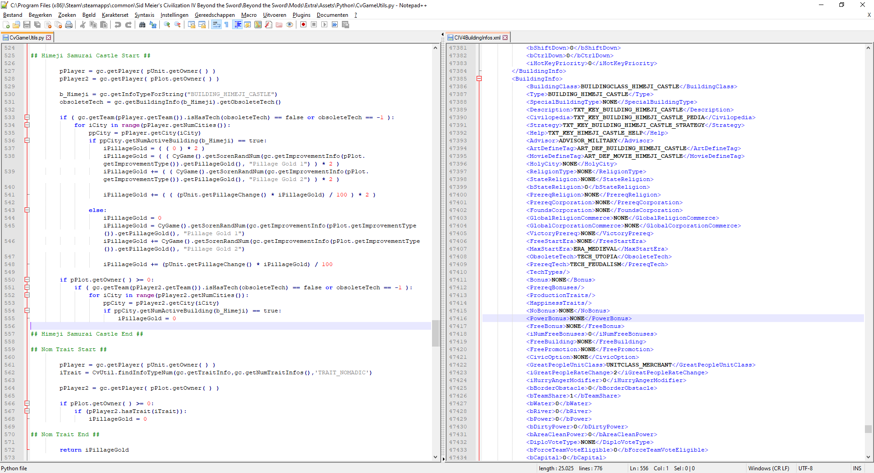The image size is (874, 473).
Task: Open the Gereedschappen menu
Action: coord(215,15)
